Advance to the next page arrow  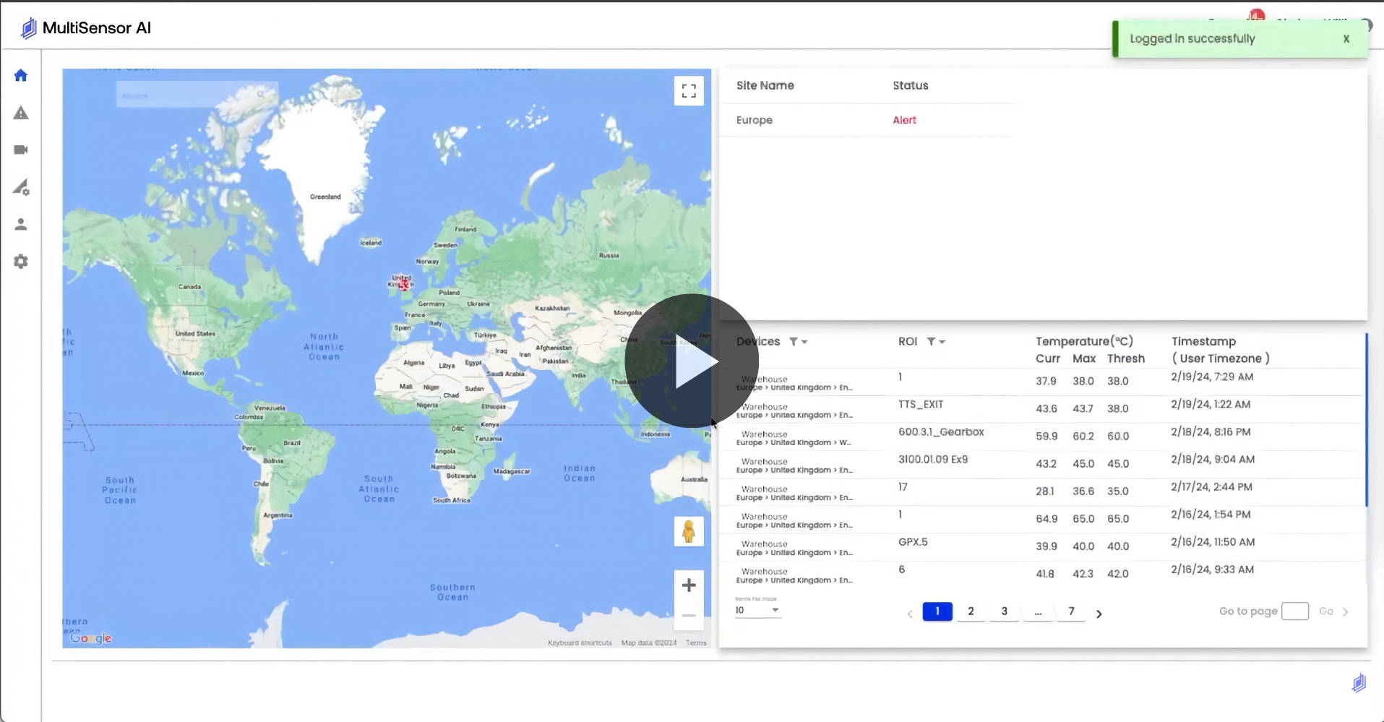(x=1099, y=614)
